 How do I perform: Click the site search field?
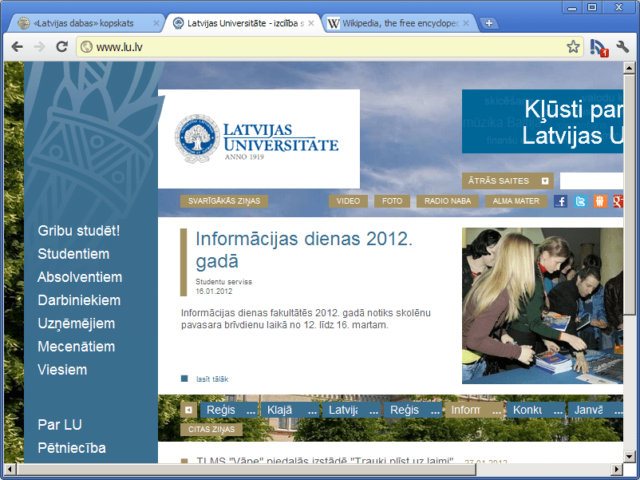591,181
